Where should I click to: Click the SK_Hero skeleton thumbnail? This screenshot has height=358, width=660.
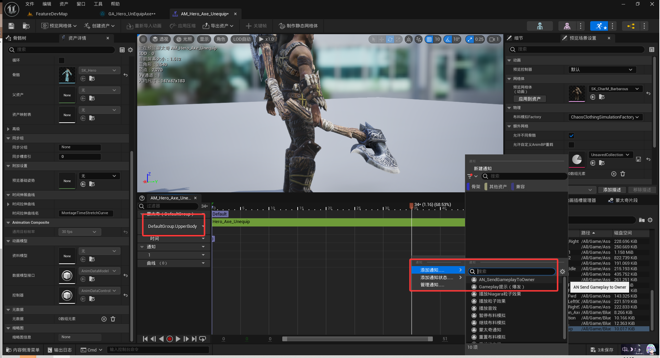click(x=67, y=75)
